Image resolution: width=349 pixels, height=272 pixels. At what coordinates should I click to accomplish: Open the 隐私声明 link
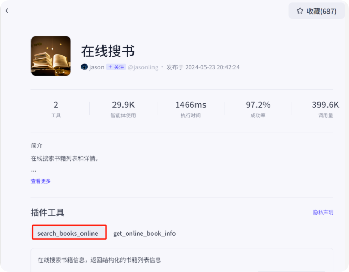pos(323,213)
